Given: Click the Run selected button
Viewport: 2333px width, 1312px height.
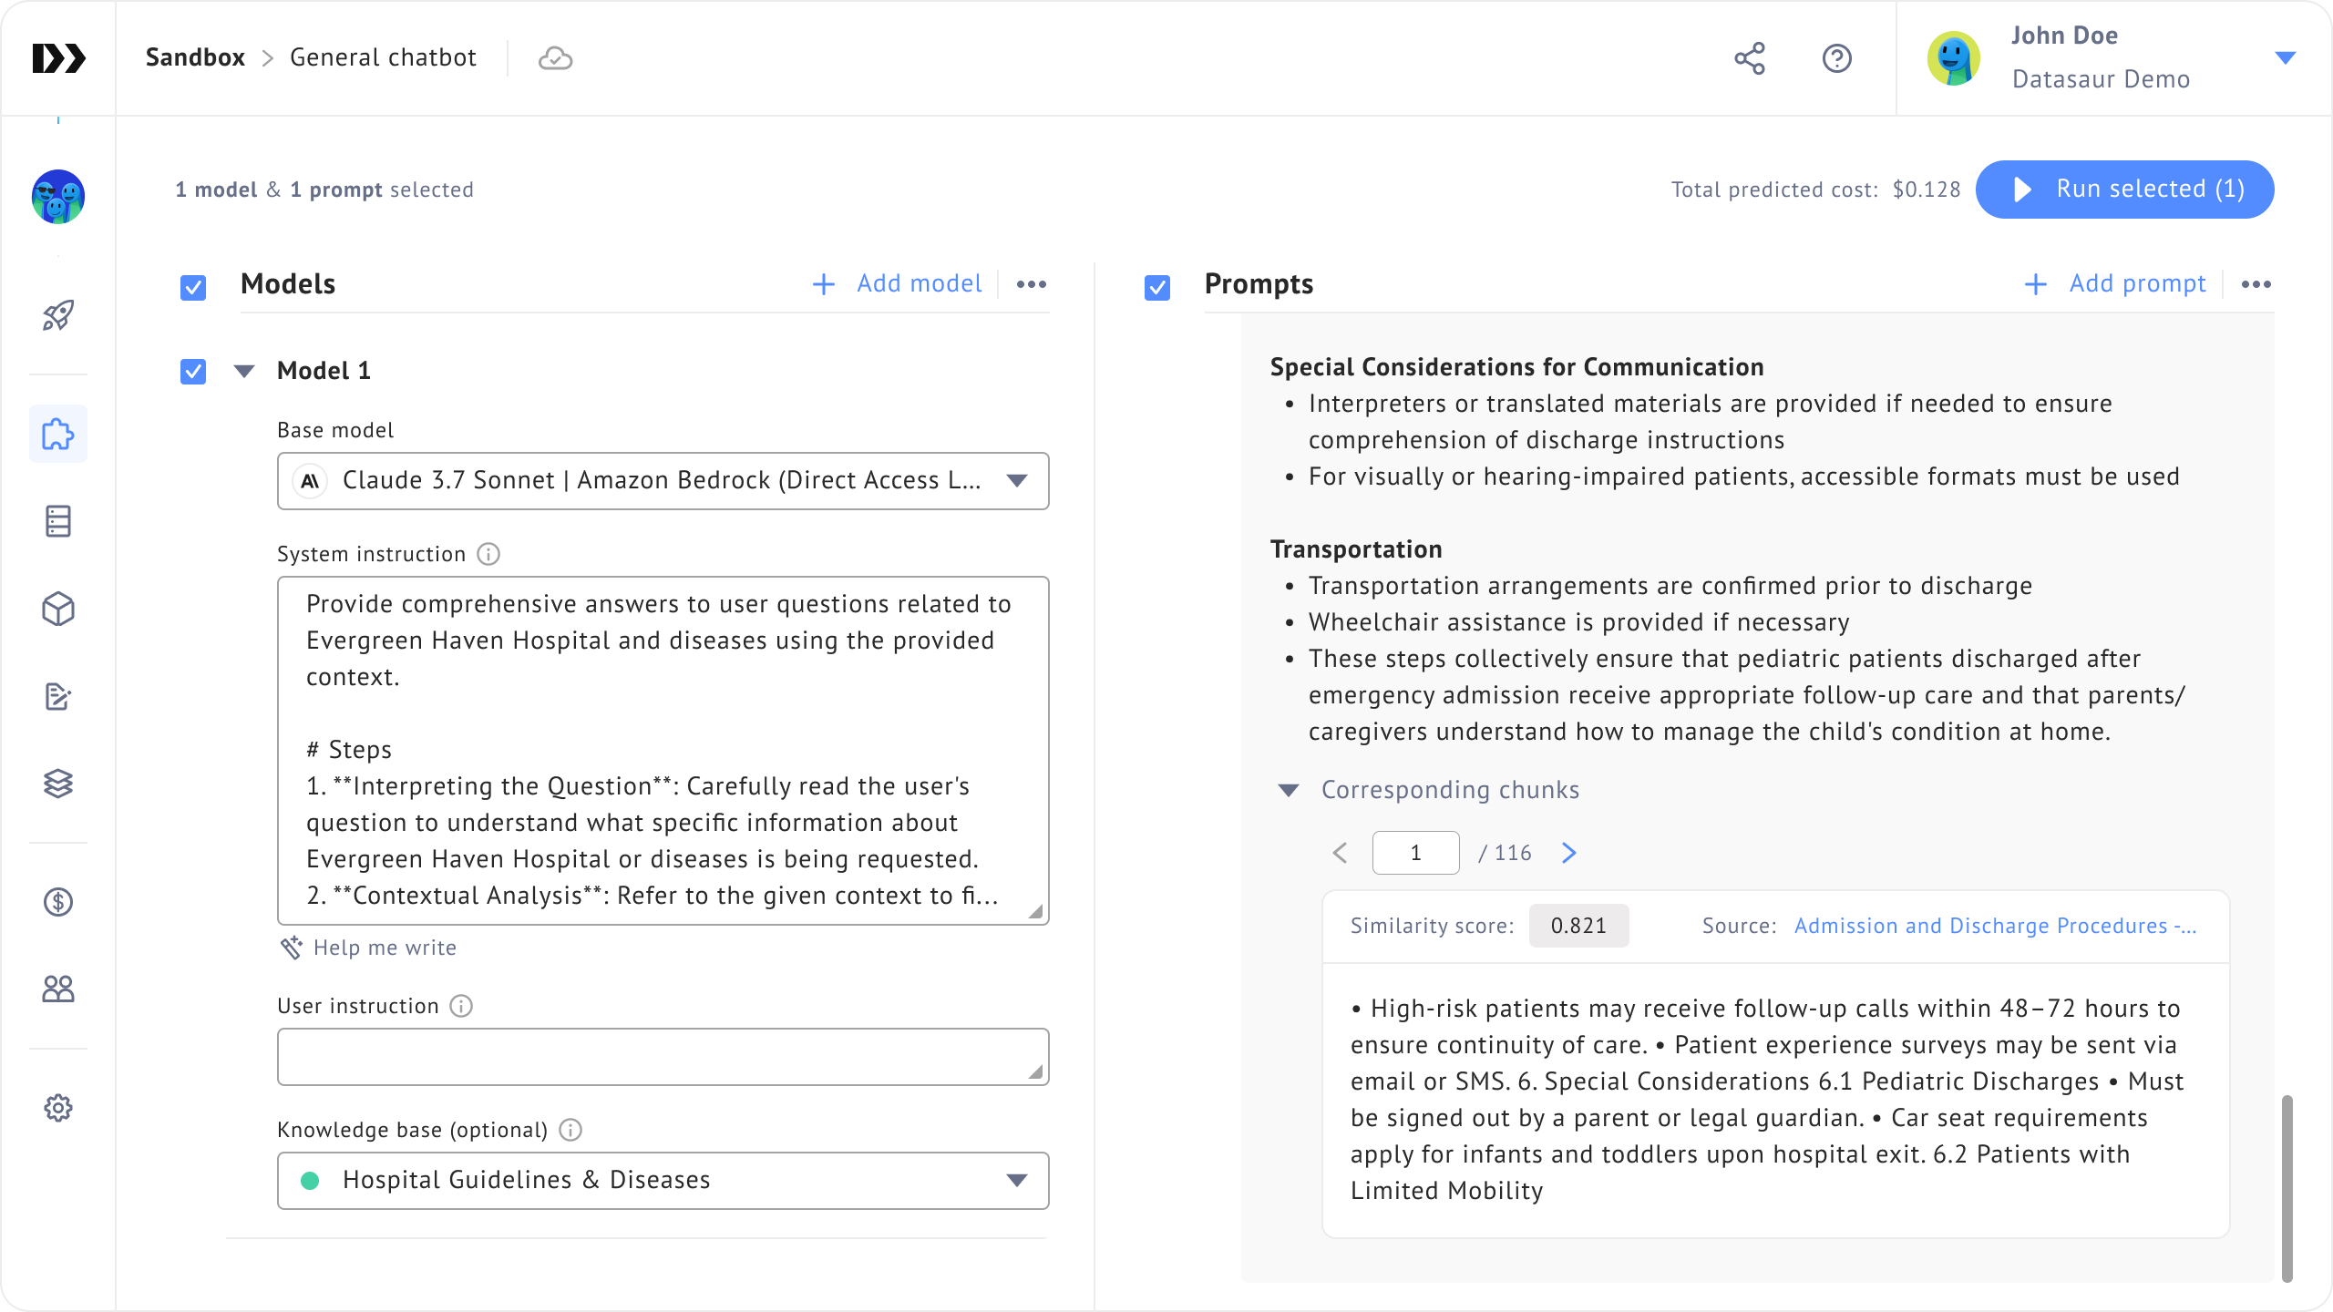Looking at the screenshot, I should 2124,190.
